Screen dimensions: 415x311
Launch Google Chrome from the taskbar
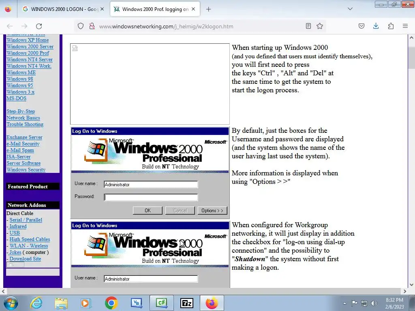[111, 303]
